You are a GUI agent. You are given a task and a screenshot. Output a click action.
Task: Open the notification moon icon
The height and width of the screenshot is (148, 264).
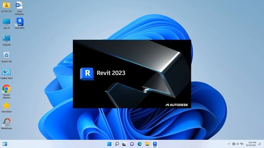(x=259, y=144)
